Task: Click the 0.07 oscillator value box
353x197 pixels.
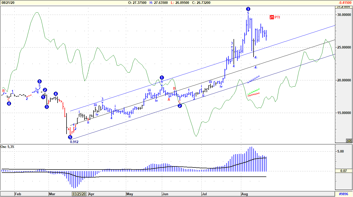Action: (344, 171)
